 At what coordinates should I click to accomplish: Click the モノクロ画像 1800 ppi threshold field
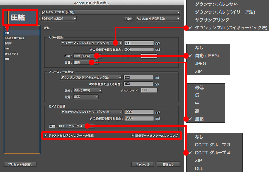pos(139,119)
